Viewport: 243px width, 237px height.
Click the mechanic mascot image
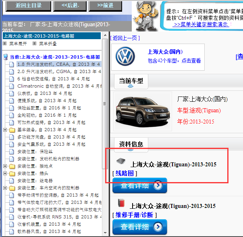tap(145, 16)
